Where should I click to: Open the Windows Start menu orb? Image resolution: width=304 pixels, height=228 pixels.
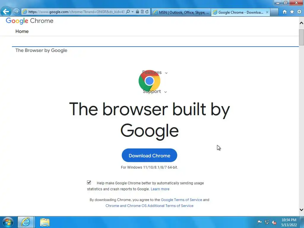8,222
